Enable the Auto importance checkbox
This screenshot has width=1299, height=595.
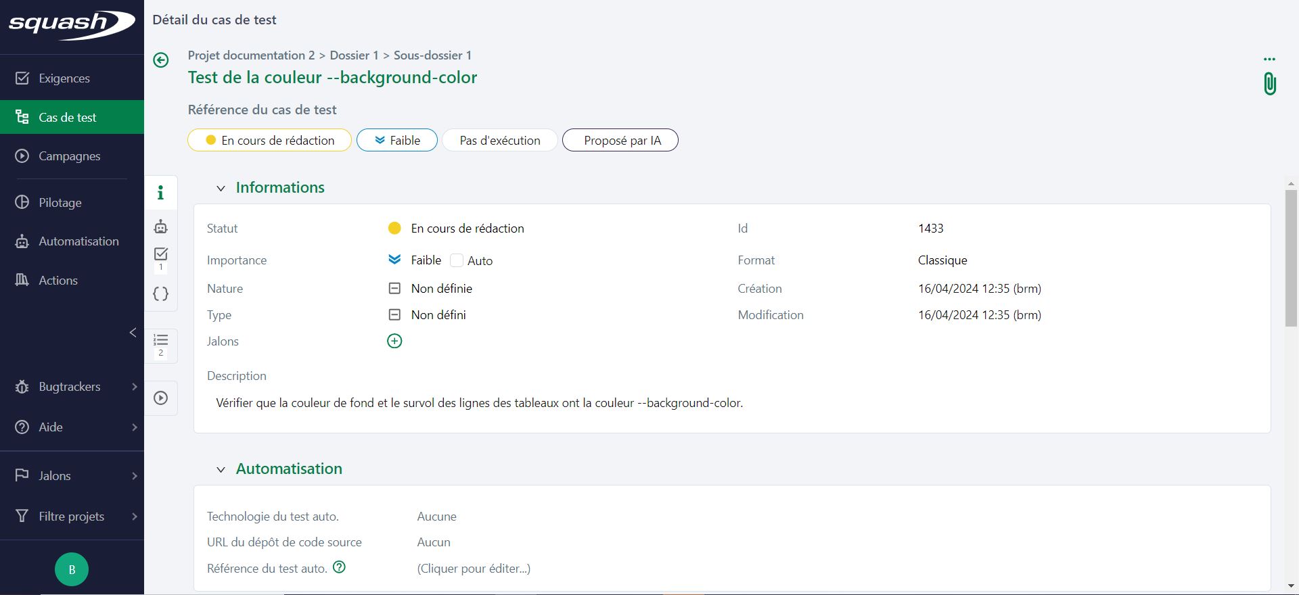[x=457, y=261]
